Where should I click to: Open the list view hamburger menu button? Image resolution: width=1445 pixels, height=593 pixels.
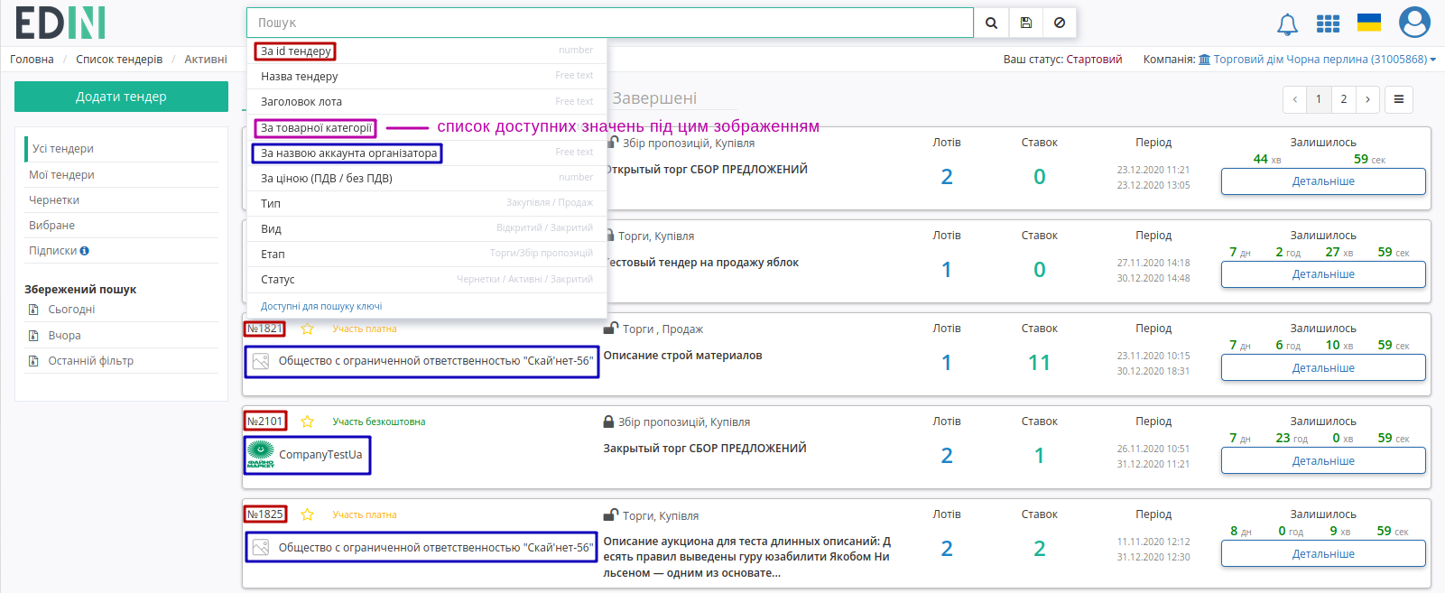tap(1398, 99)
